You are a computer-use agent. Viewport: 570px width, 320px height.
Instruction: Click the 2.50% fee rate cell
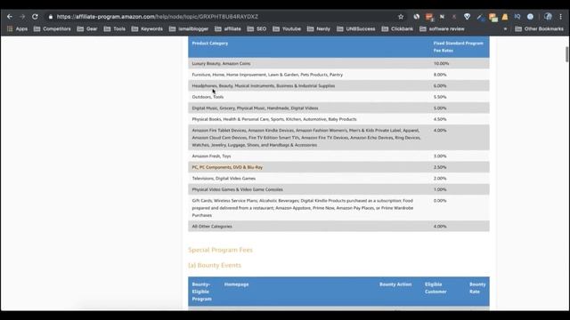coord(440,167)
